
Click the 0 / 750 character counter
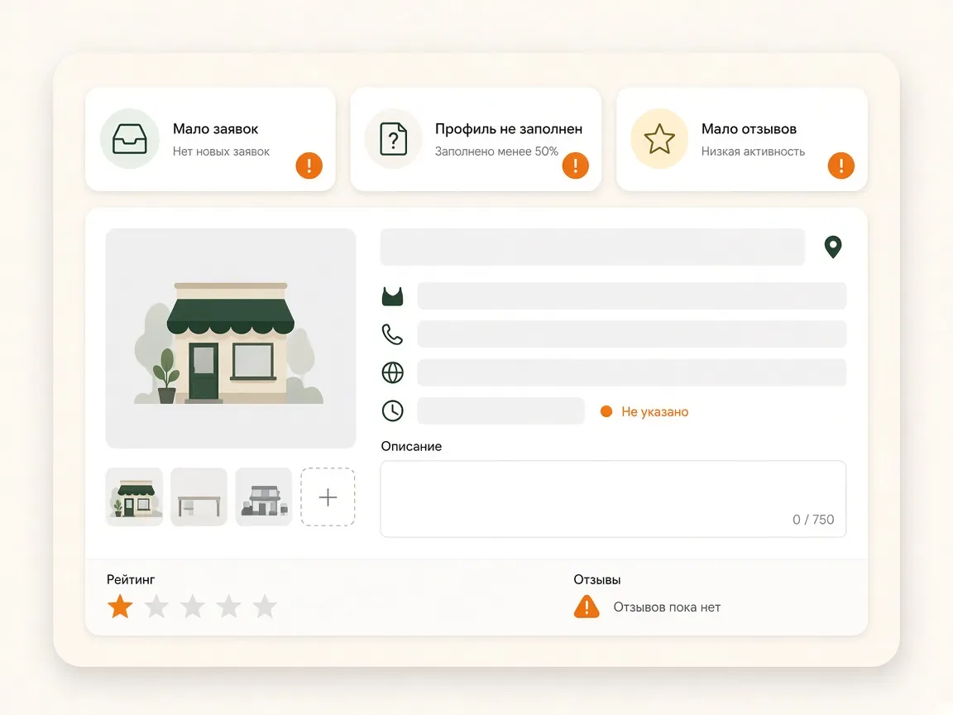(x=813, y=519)
